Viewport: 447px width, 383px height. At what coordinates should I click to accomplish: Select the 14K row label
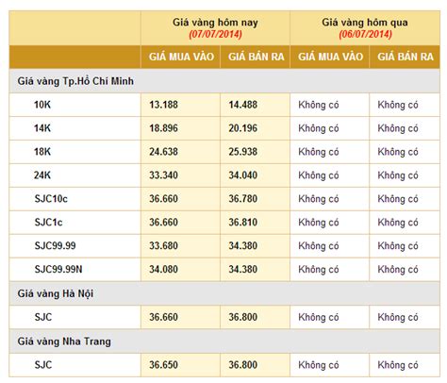point(42,128)
